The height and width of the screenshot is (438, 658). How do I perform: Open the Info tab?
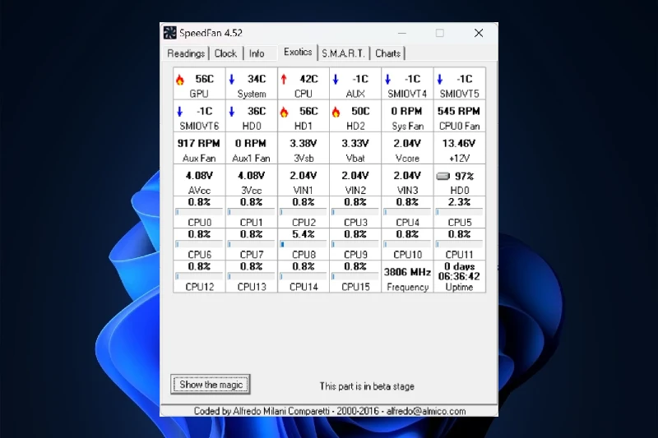257,53
